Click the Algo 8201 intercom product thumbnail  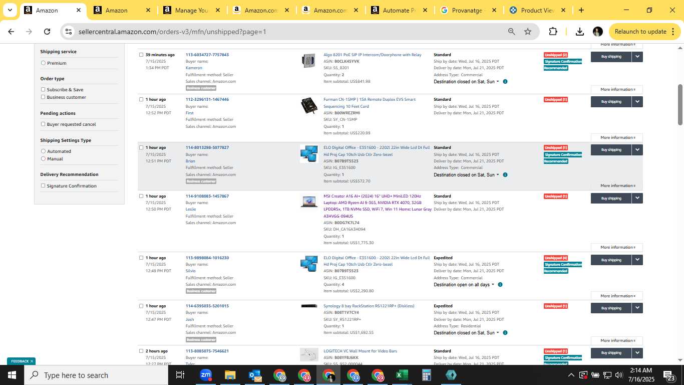308,61
